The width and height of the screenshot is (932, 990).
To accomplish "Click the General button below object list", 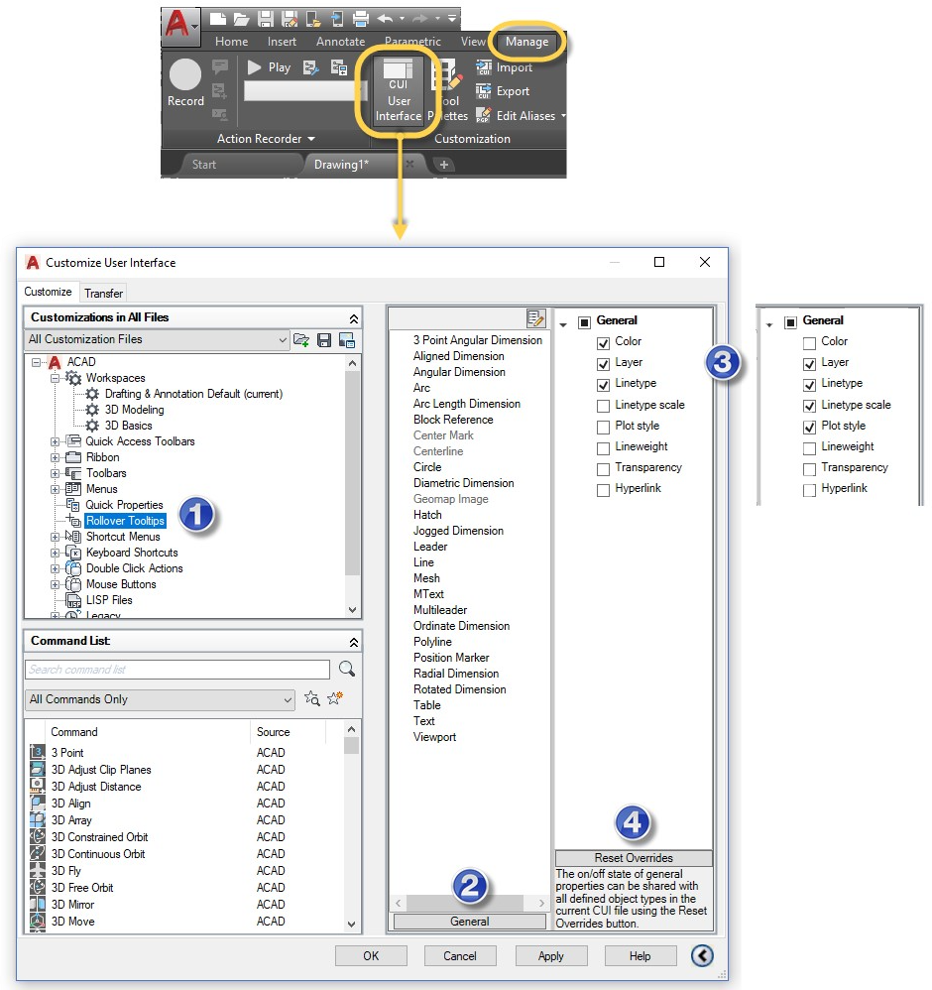I will pyautogui.click(x=470, y=922).
